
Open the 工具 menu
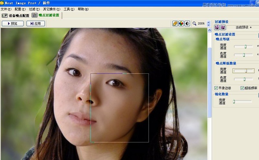(x=69, y=9)
